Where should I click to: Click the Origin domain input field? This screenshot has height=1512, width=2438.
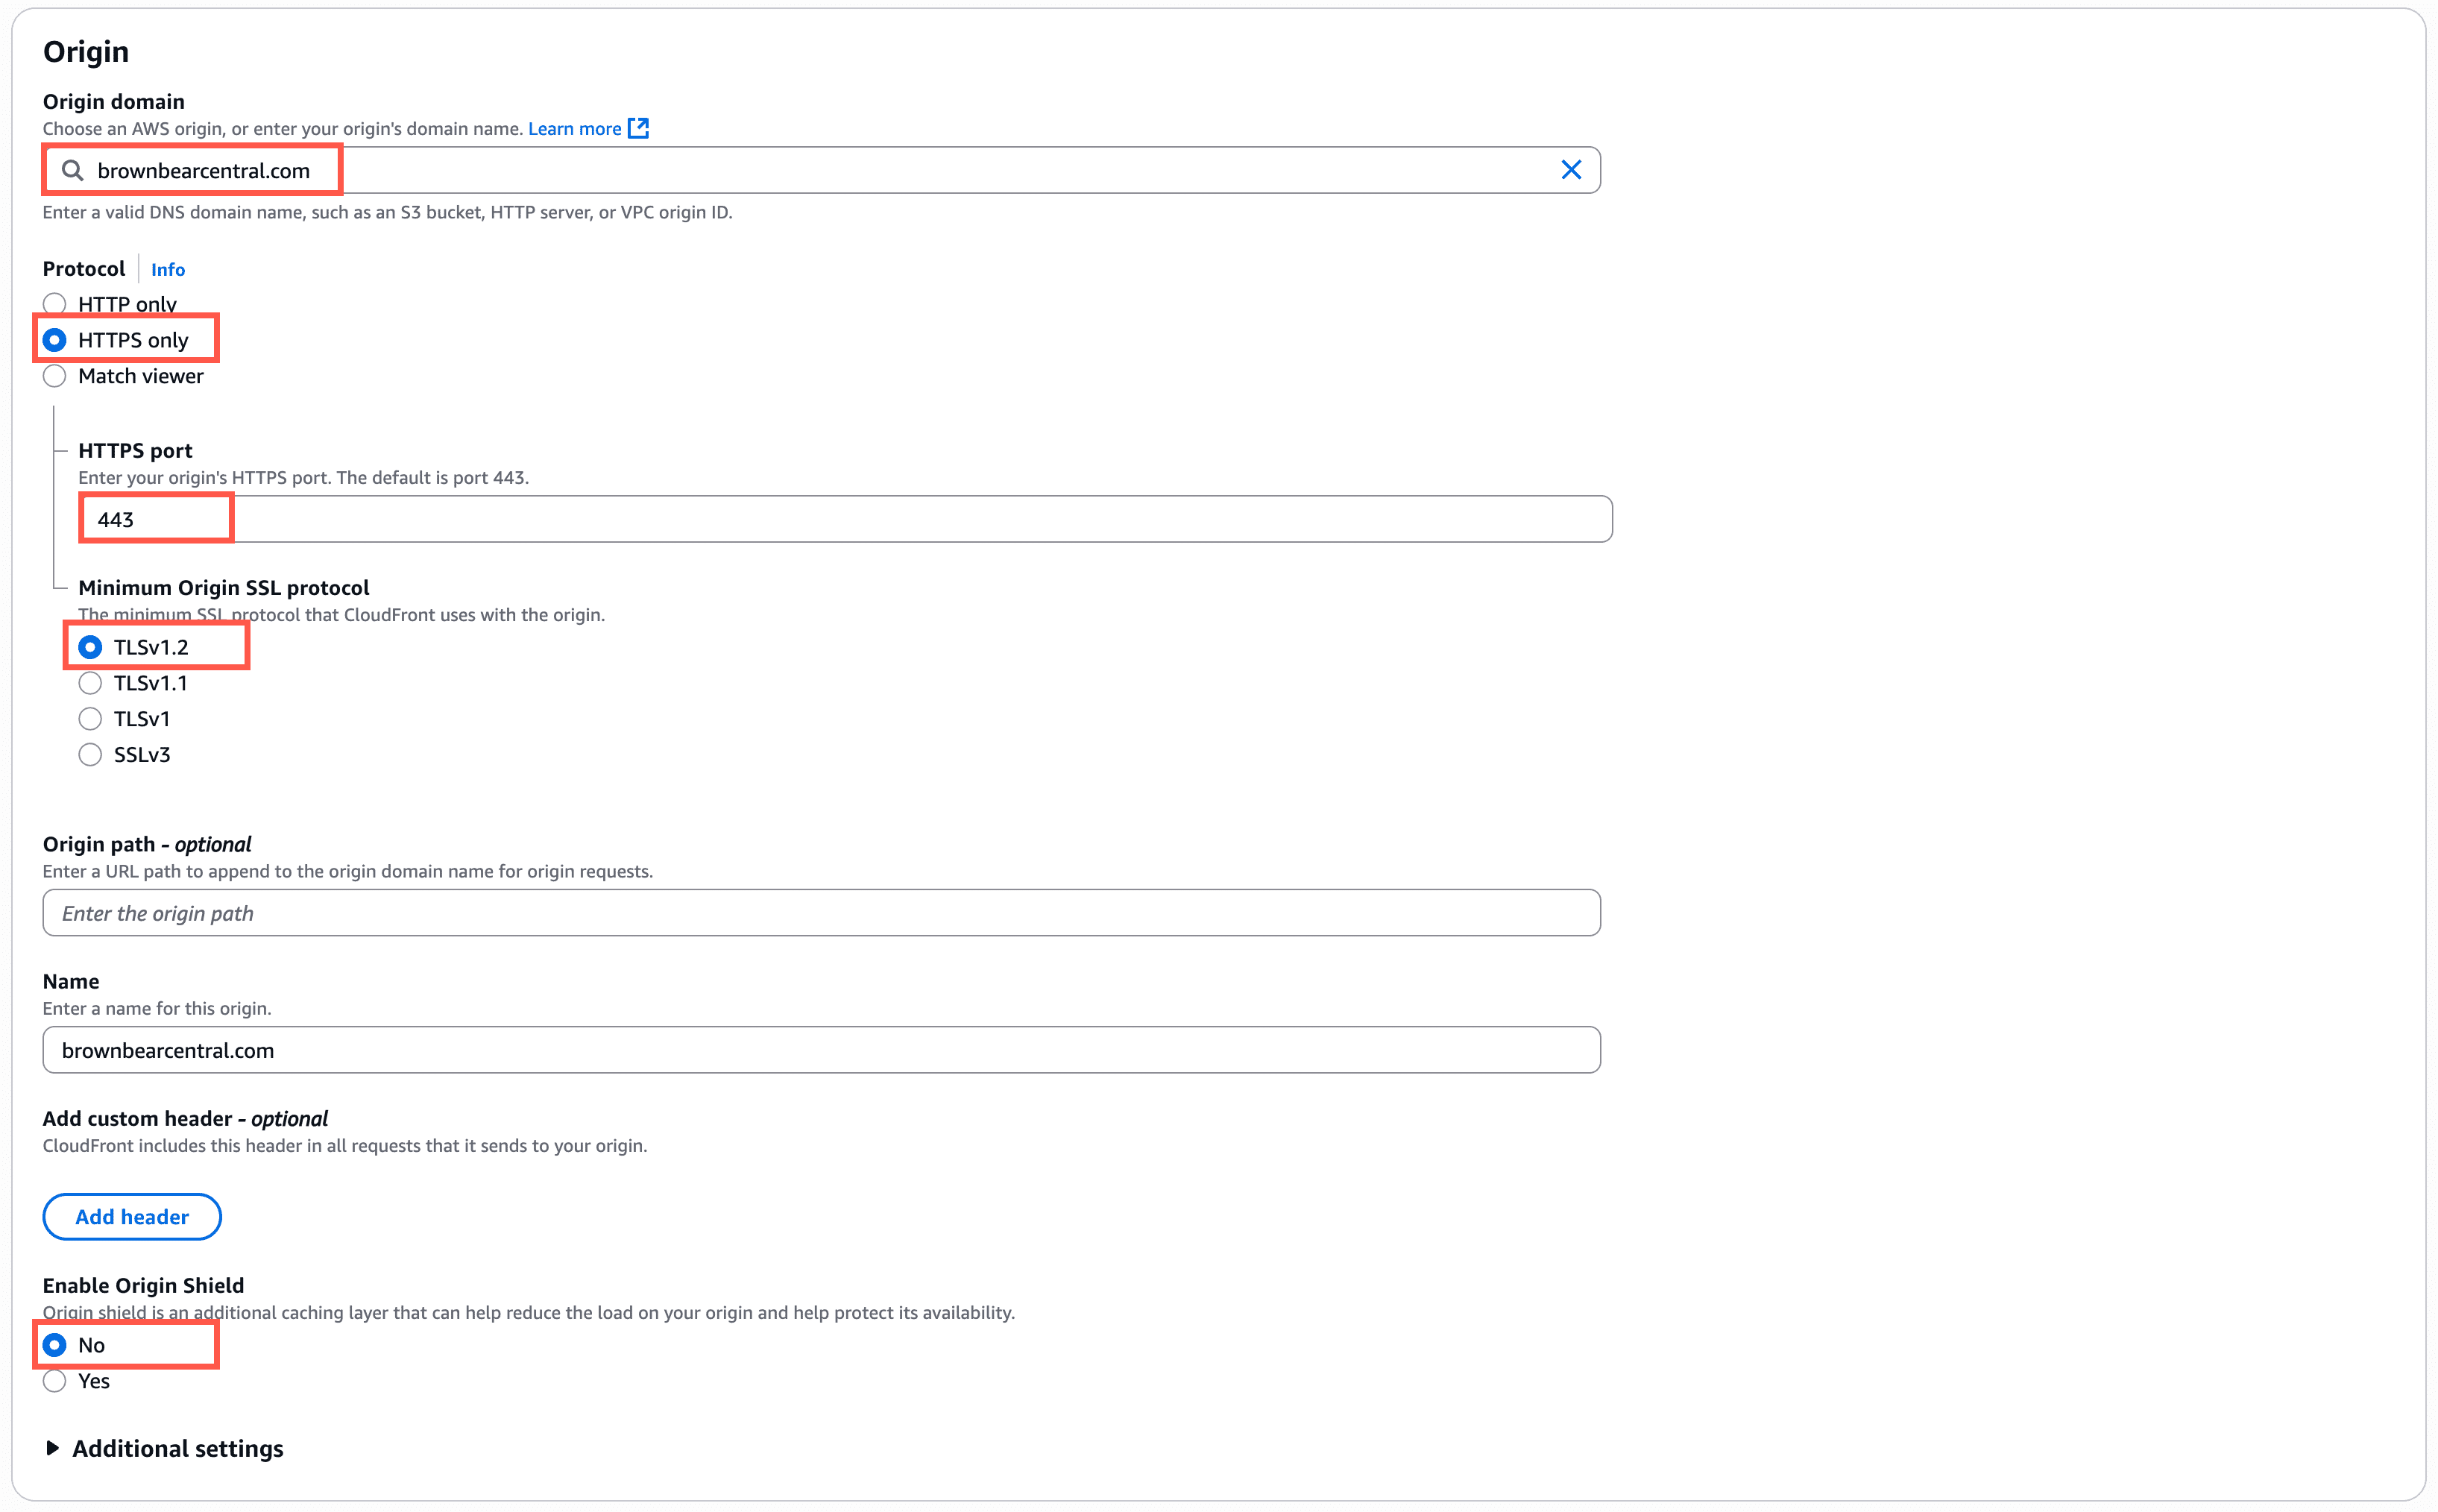[x=700, y=170]
